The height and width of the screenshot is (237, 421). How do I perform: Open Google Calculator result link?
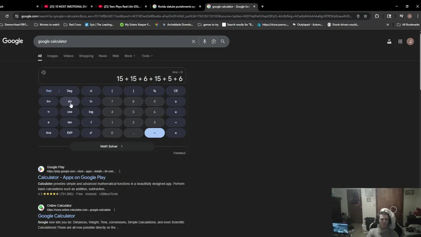pos(57,216)
